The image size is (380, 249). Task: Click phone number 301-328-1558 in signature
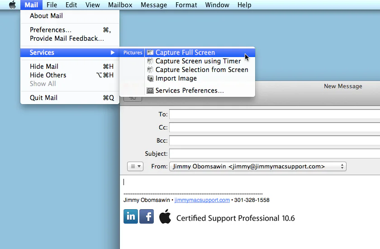[x=252, y=200]
